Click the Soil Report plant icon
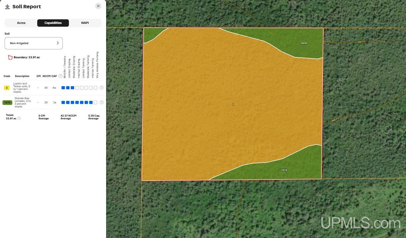 click(x=7, y=7)
